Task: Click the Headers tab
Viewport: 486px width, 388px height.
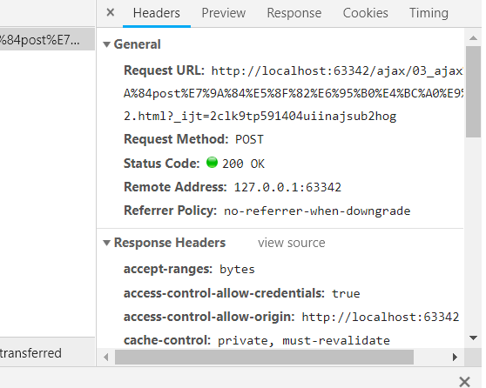Action: tap(157, 13)
